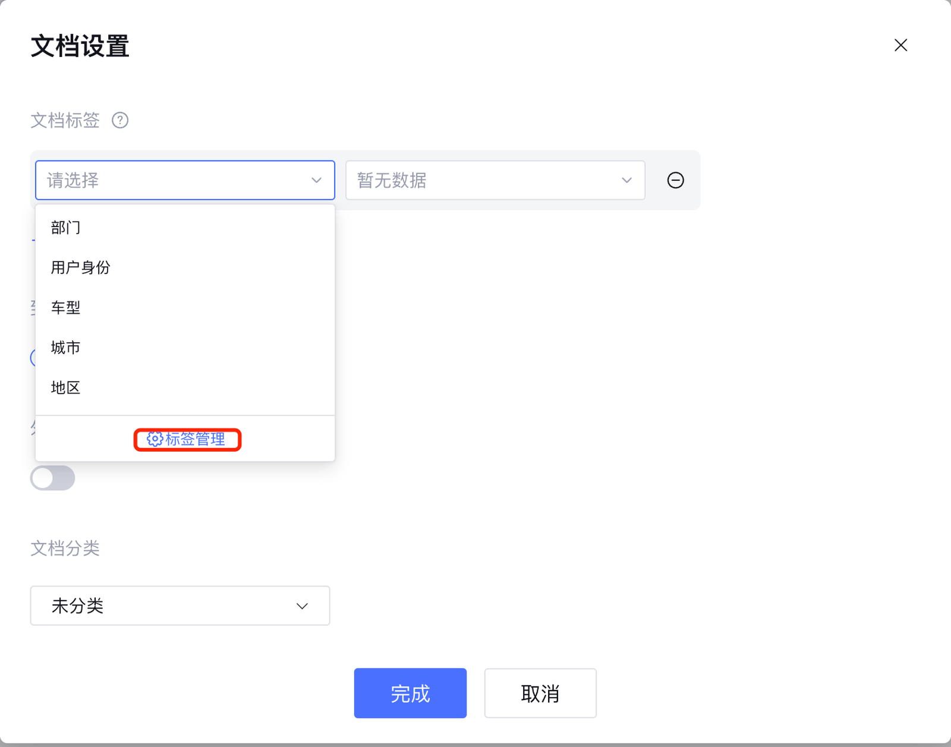Click the 请选择 placeholder text field
951x747 pixels.
click(x=172, y=180)
